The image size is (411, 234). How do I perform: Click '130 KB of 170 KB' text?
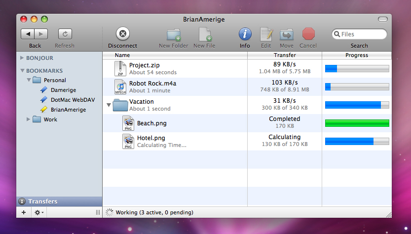point(285,144)
